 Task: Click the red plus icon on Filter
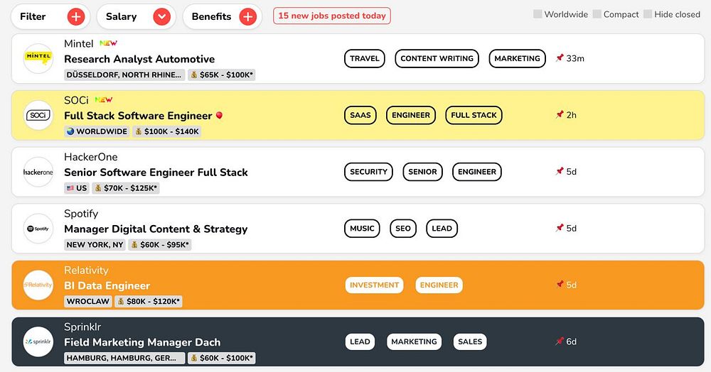click(76, 17)
